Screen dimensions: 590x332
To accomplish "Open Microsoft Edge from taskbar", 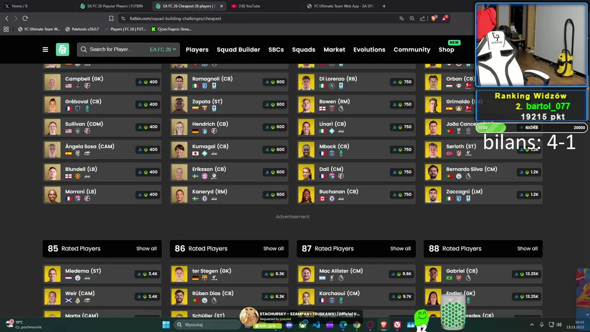I will click(x=343, y=325).
